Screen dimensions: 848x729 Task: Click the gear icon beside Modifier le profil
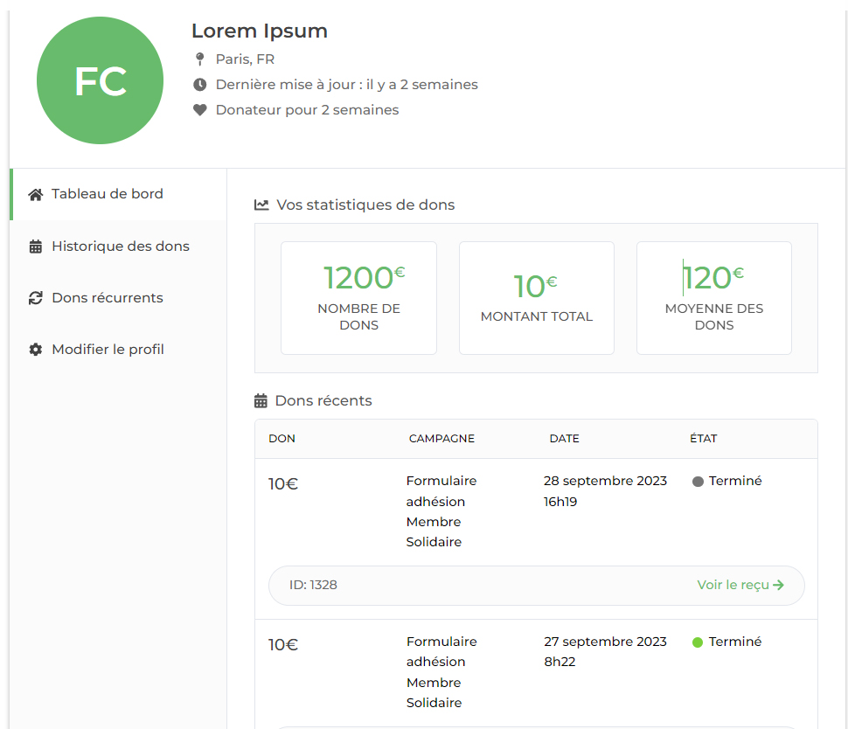click(x=36, y=350)
